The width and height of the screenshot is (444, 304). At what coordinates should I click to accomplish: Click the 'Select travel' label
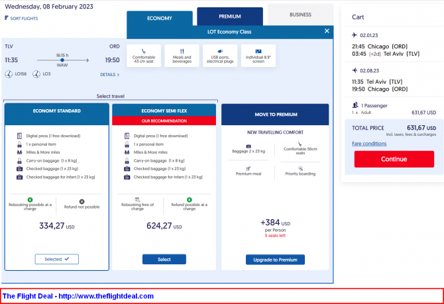pos(111,96)
